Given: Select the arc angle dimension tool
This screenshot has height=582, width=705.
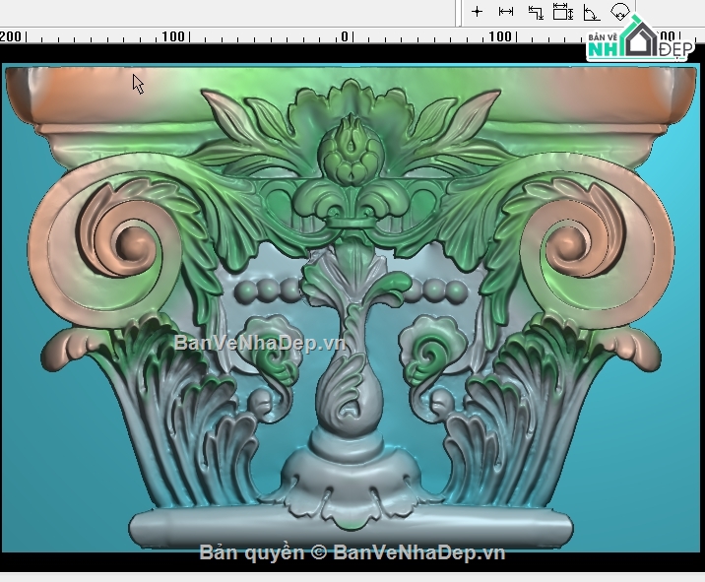Looking at the screenshot, I should pos(620,11).
